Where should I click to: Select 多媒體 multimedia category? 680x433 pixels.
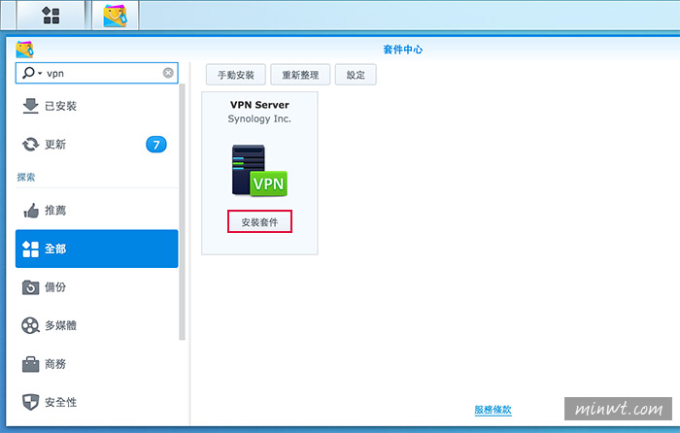click(x=97, y=325)
